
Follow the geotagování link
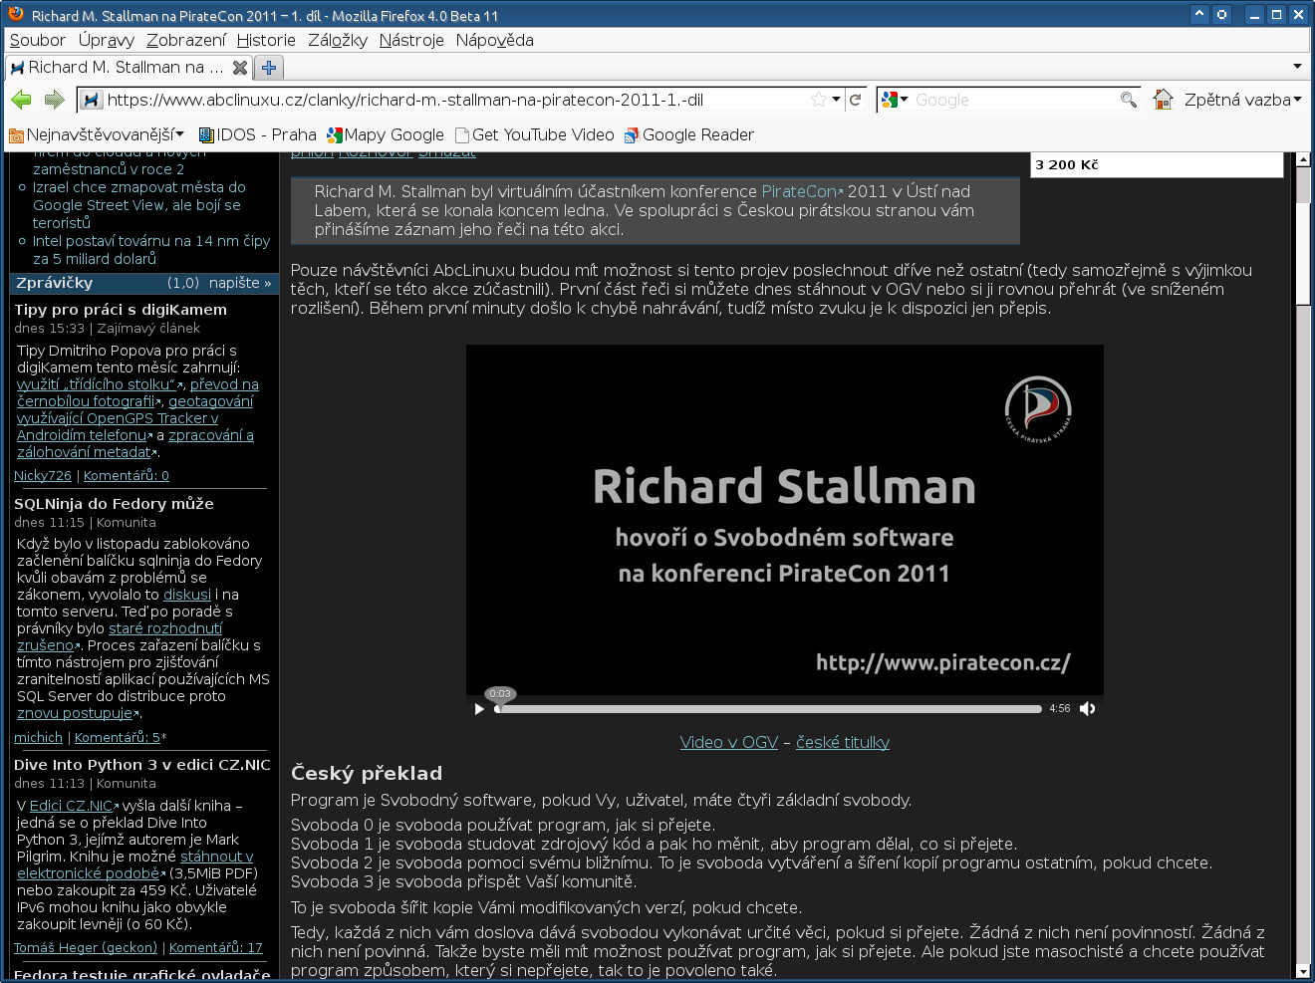(210, 401)
